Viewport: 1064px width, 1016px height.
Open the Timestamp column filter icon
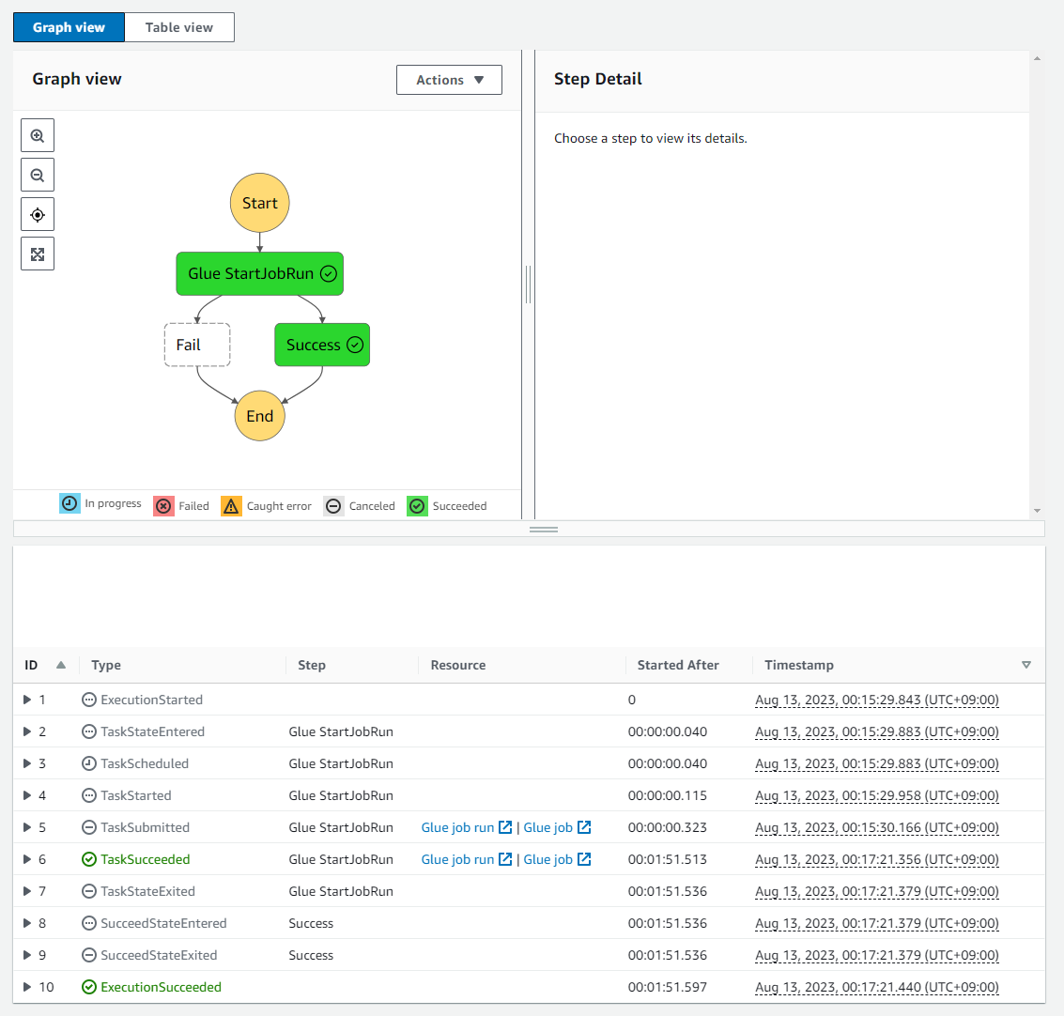[1026, 665]
